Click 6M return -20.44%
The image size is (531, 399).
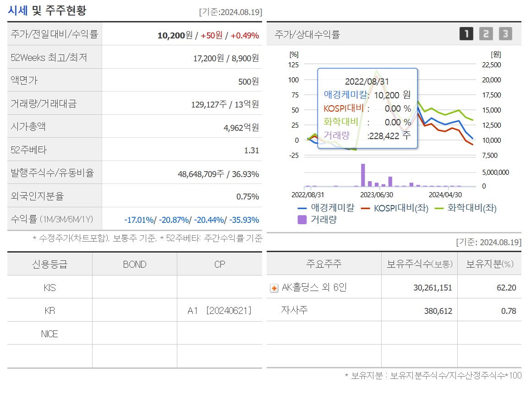click(208, 220)
